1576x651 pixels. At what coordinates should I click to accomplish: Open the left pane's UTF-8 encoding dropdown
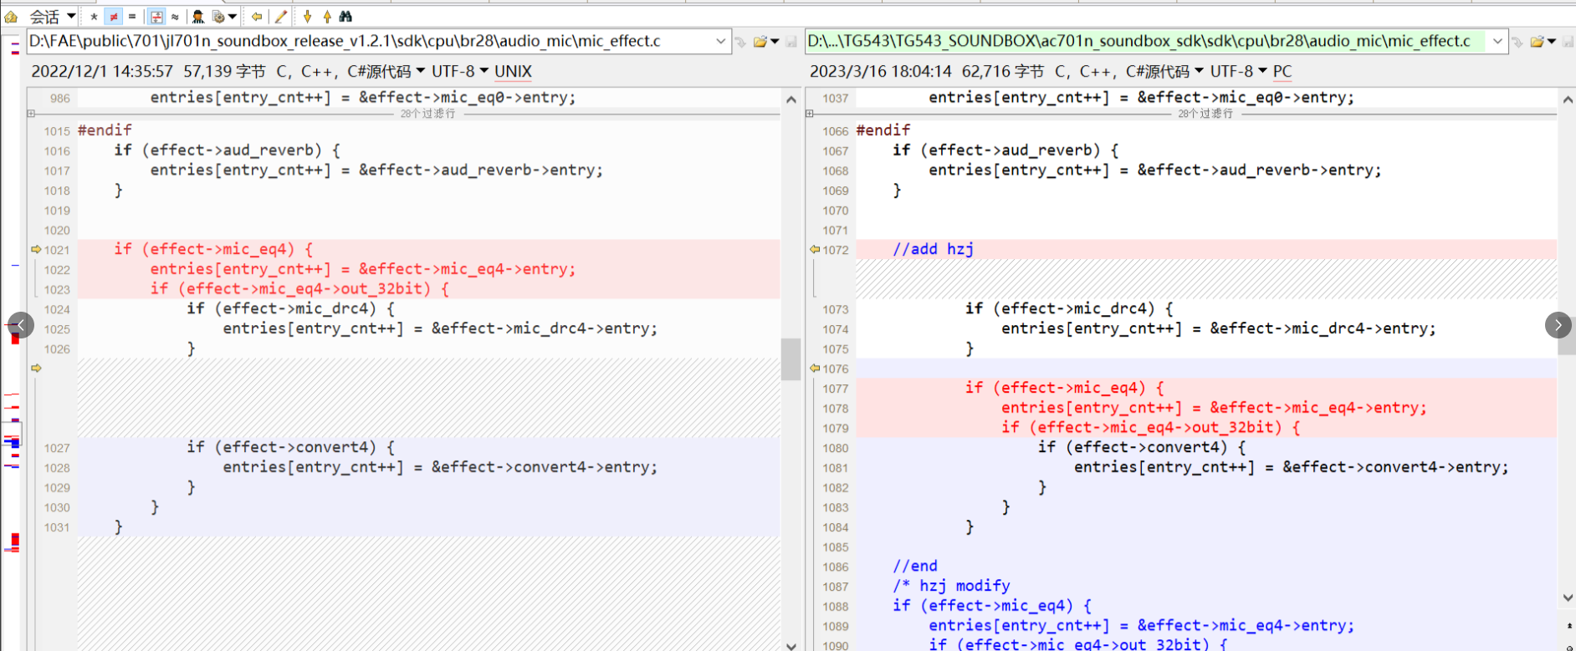[x=460, y=72]
